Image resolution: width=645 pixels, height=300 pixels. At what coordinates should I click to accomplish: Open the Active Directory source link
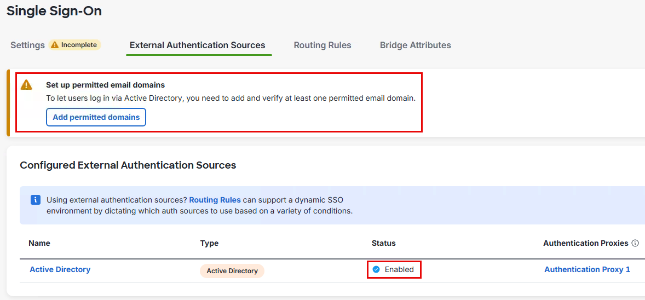point(60,269)
